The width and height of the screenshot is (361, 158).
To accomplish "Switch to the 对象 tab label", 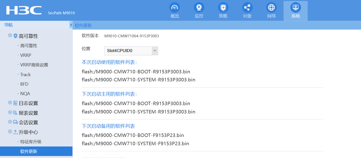I will (x=247, y=16).
